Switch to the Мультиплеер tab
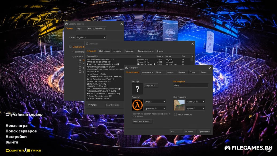This screenshot has height=156, width=277. 132,72
